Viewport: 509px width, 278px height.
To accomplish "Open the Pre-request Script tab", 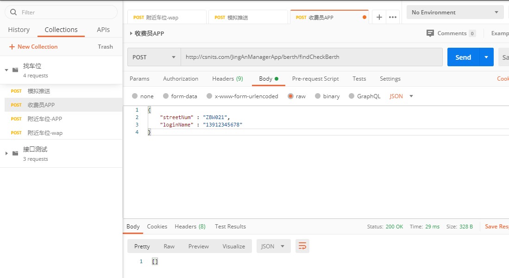I will coord(315,79).
